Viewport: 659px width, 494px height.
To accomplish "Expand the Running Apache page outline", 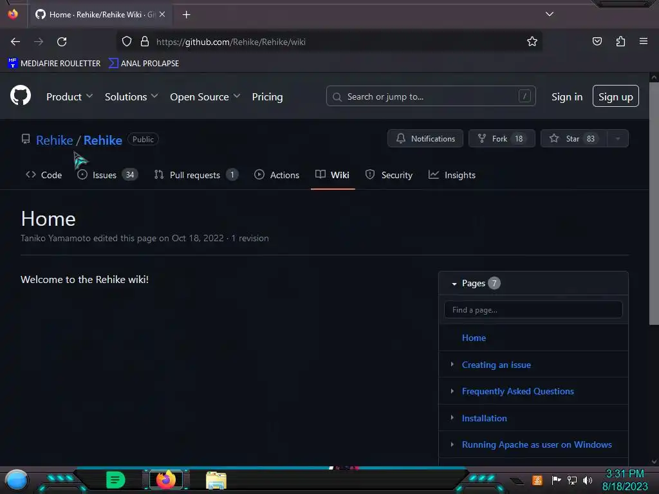I will [452, 444].
